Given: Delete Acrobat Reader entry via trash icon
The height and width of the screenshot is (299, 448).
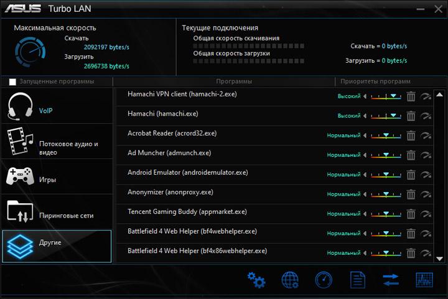Looking at the screenshot, I should 411,136.
